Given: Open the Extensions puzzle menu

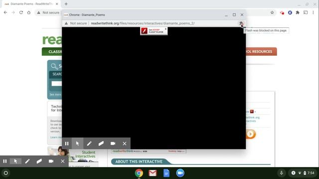Looking at the screenshot, I should point(298,12).
